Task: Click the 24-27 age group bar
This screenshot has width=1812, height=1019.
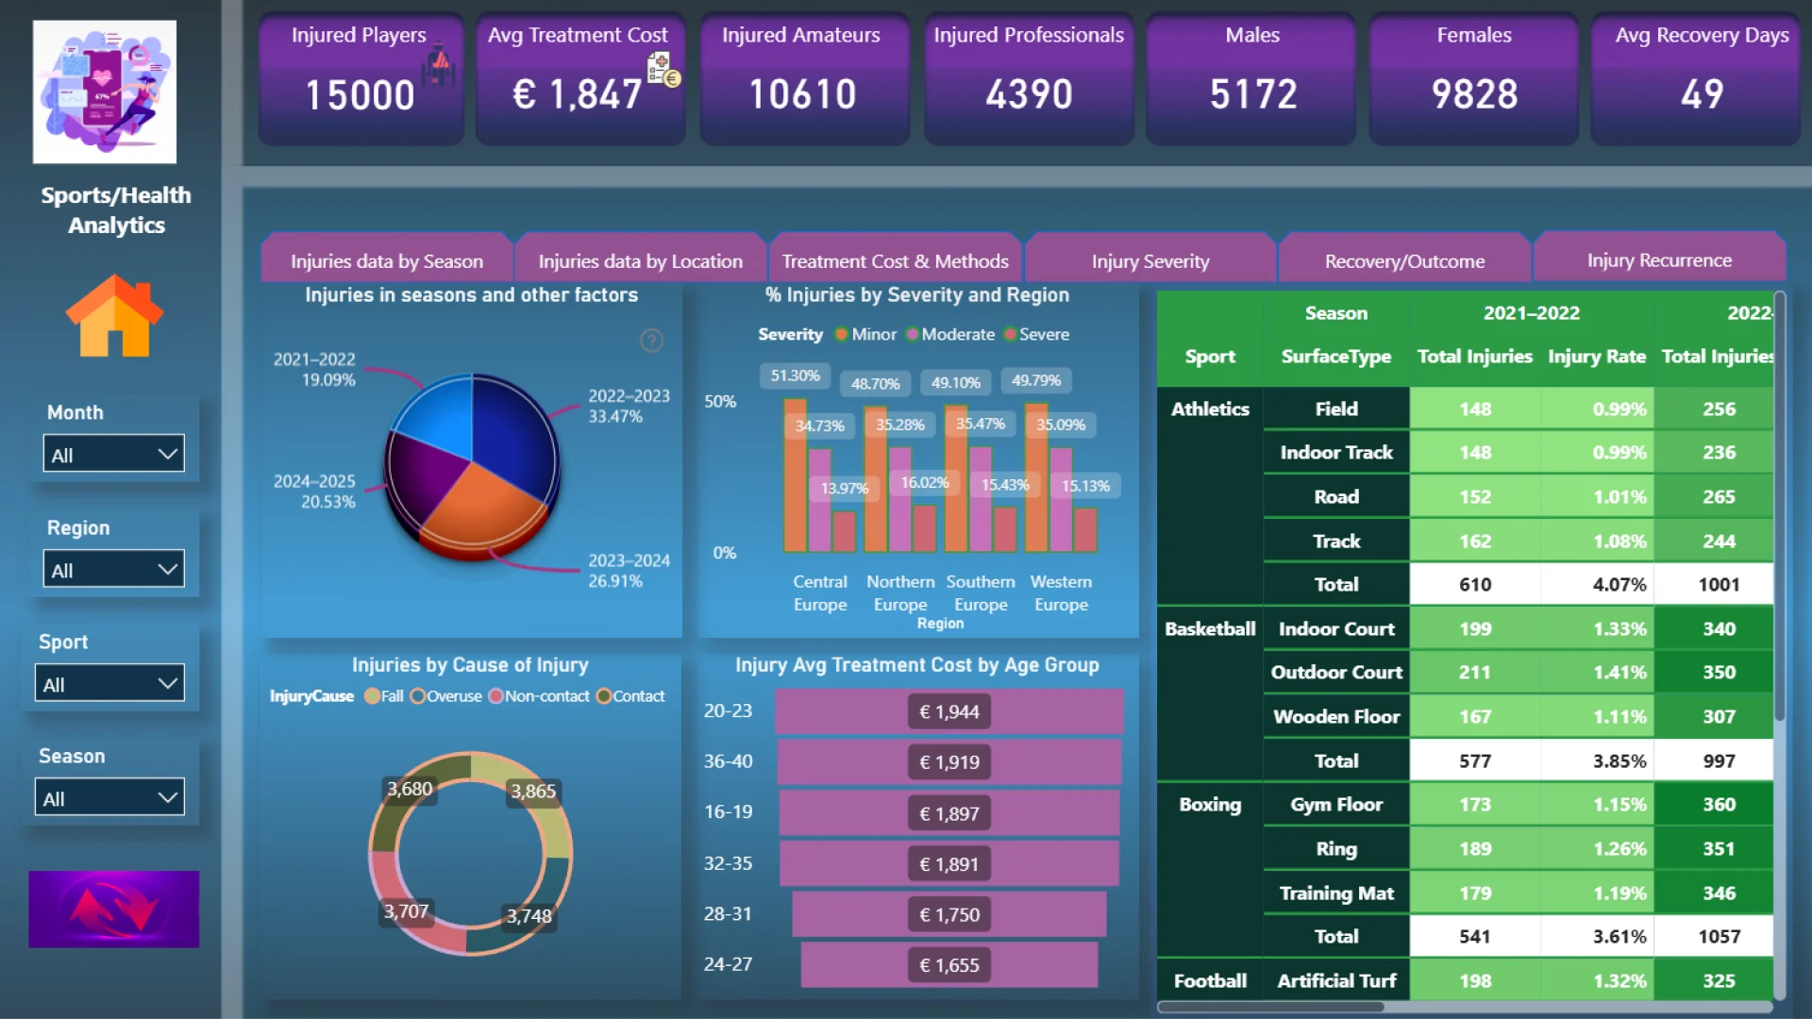Action: coord(949,964)
